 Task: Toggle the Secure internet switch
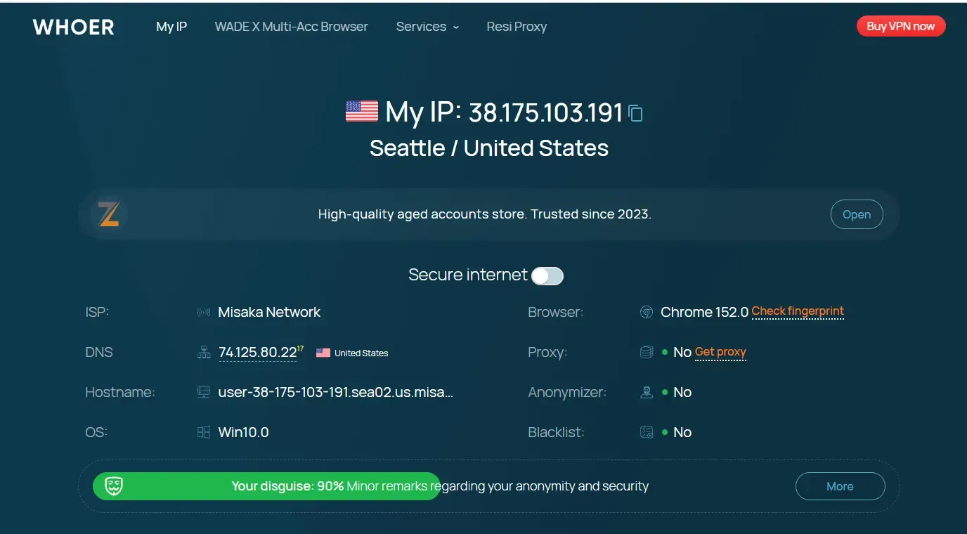click(547, 276)
